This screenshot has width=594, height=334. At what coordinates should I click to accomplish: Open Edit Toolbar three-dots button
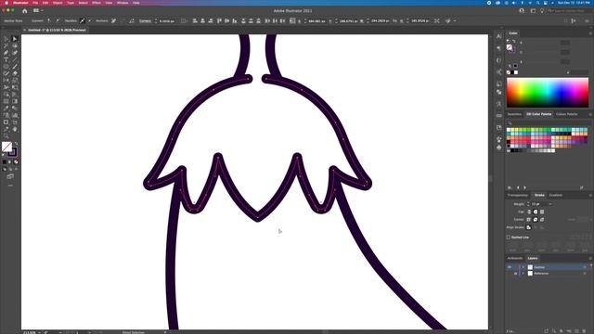[x=10, y=186]
